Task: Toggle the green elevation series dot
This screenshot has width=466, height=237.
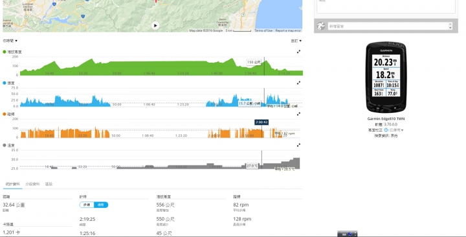Action: click(x=4, y=52)
